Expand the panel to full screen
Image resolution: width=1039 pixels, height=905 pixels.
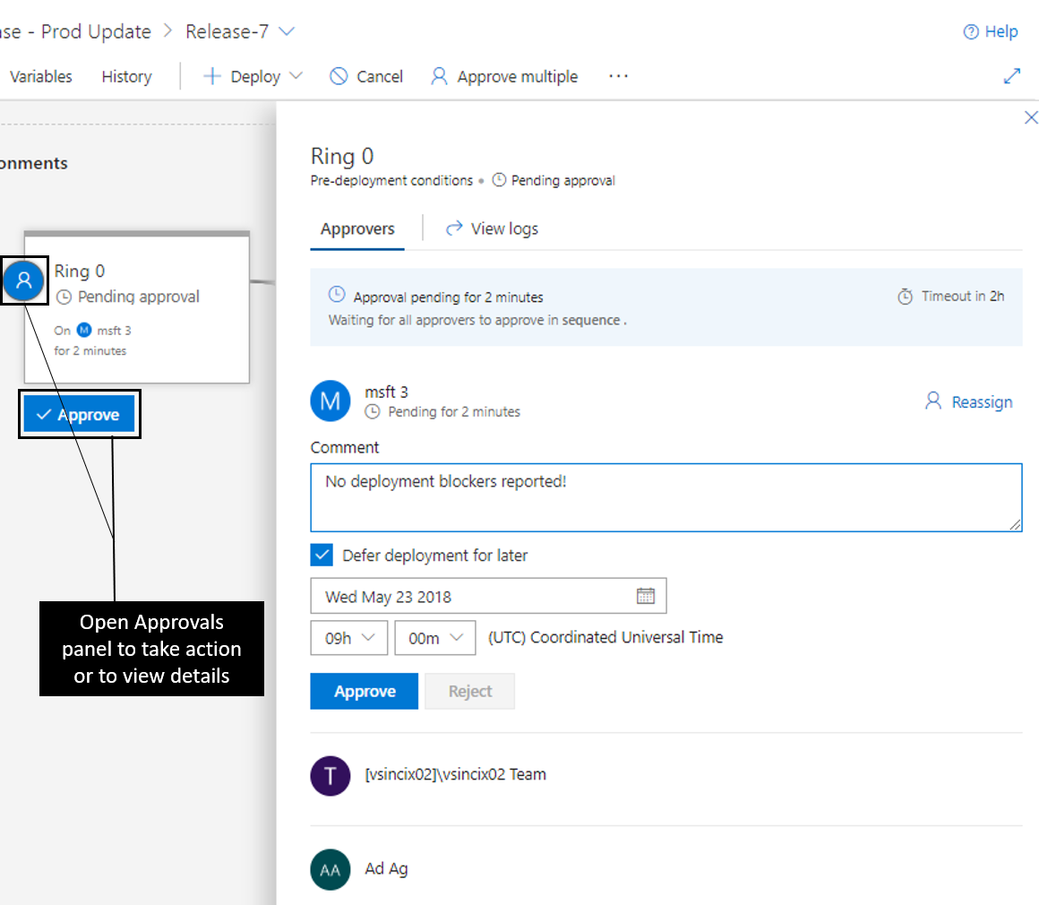pos(1012,76)
